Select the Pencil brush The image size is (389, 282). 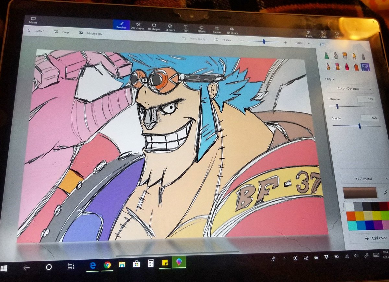click(x=328, y=66)
